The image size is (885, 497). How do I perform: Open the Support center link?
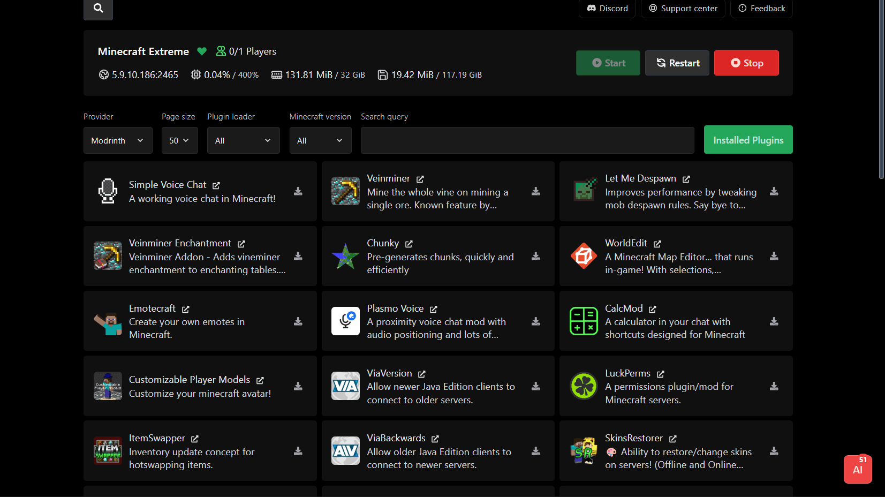pyautogui.click(x=683, y=9)
